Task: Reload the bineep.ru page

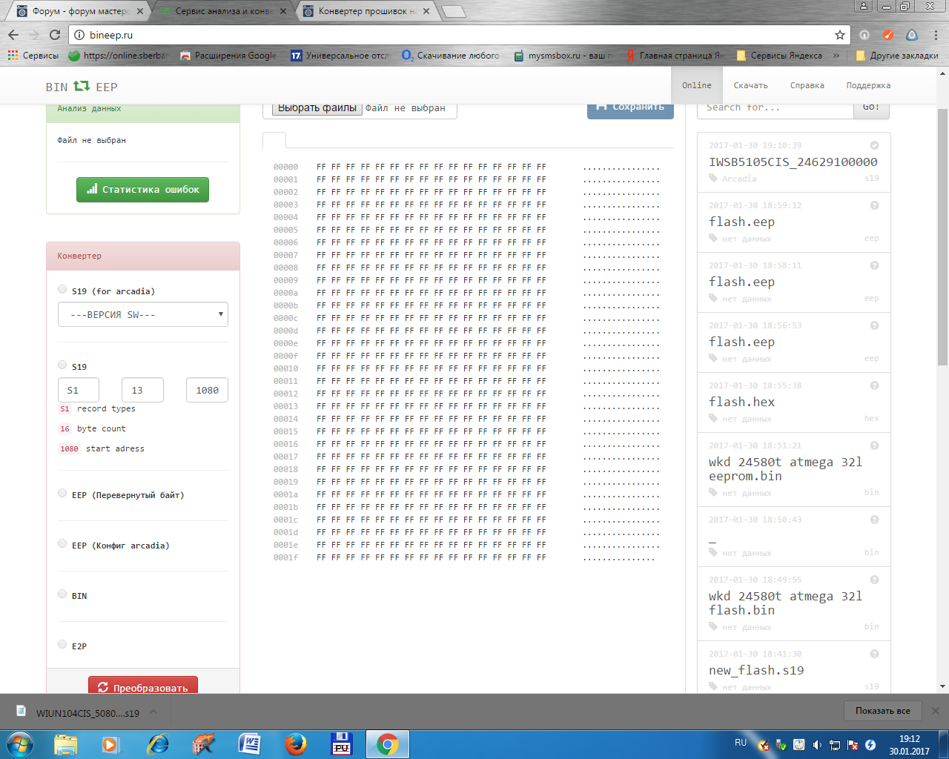Action: (x=55, y=35)
